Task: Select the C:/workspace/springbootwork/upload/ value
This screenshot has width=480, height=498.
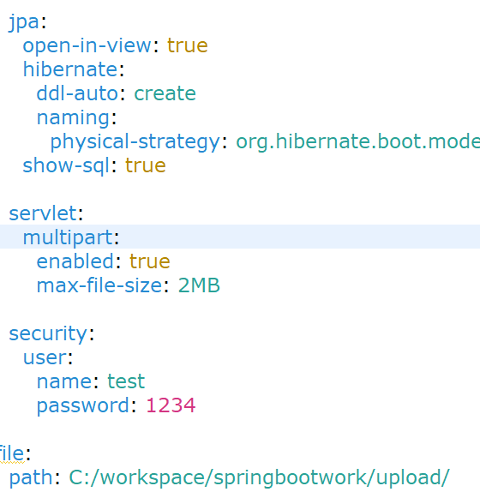Action: point(259,478)
